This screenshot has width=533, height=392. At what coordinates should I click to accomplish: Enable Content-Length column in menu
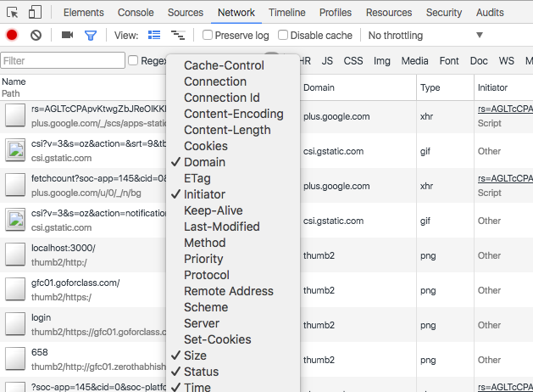pos(233,130)
